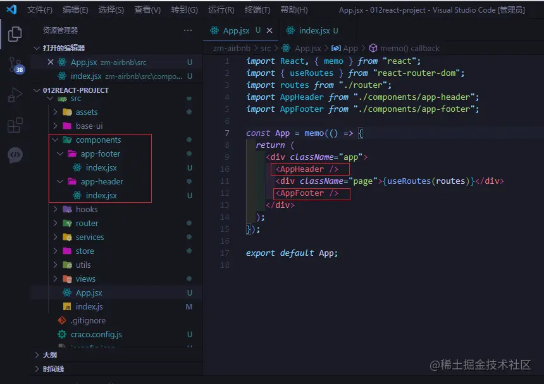This screenshot has width=544, height=384.
Task: Expand the 大纲 outline section
Action: 37,355
